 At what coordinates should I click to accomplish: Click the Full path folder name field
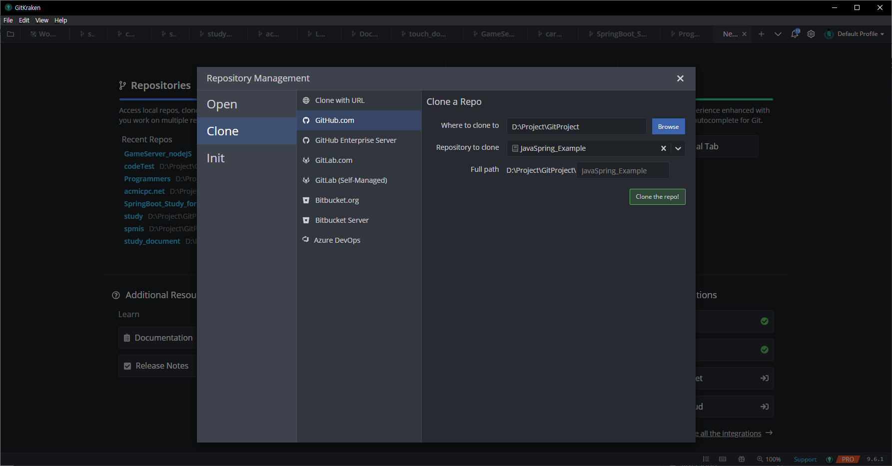[623, 170]
